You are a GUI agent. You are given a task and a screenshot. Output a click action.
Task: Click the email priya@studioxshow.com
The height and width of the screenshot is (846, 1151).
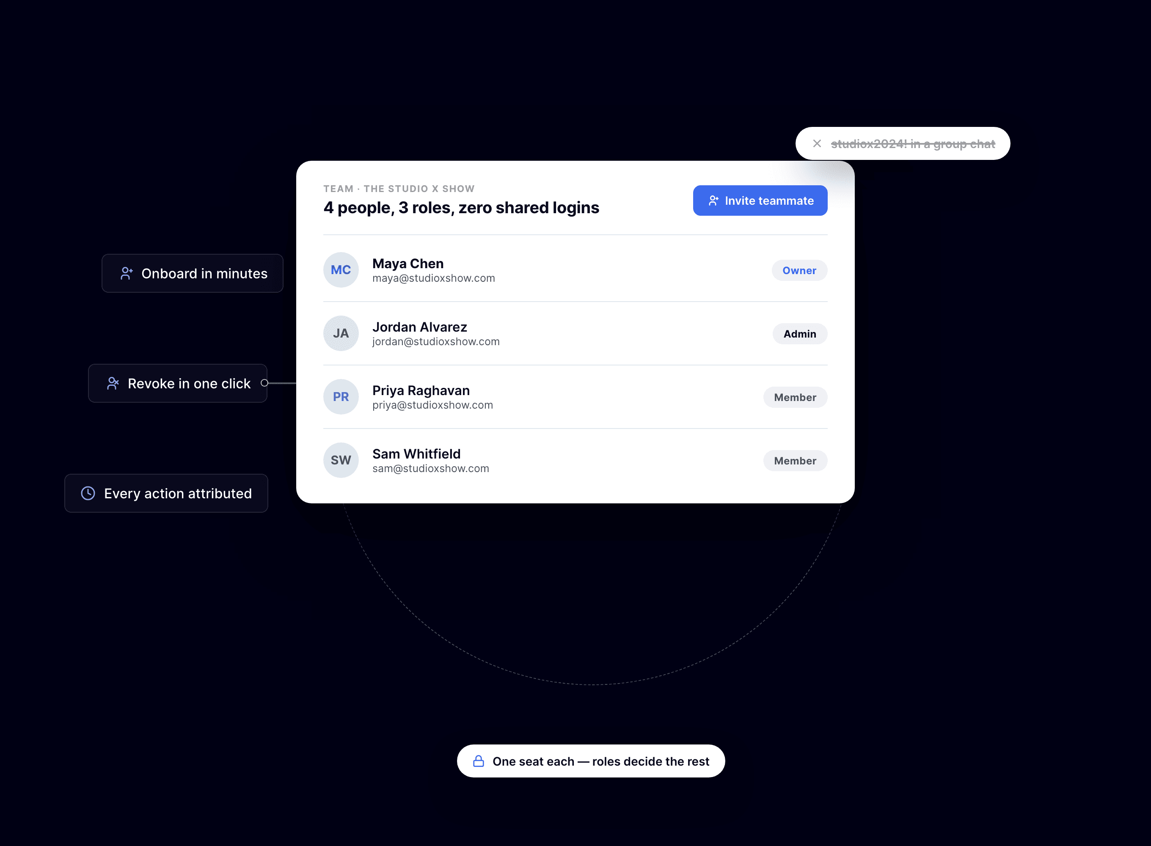[432, 405]
